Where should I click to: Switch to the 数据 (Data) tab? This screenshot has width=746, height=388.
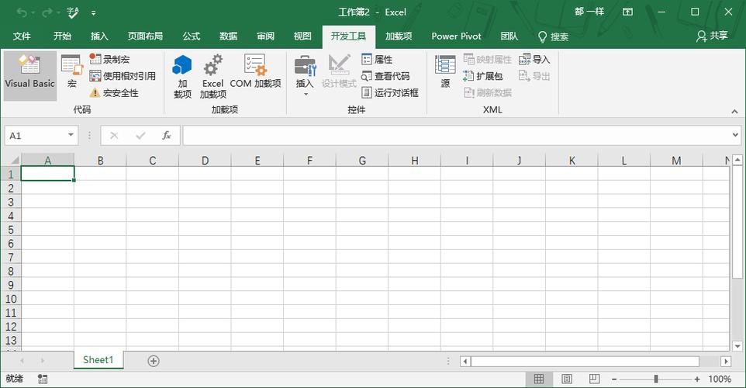coord(228,36)
